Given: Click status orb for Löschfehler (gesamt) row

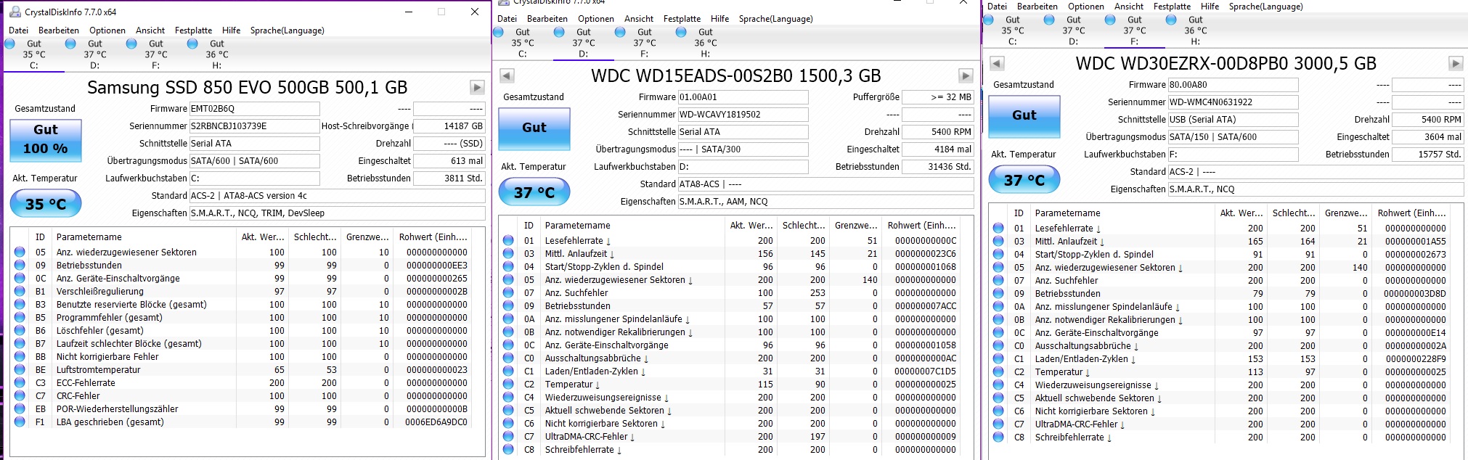Looking at the screenshot, I should [20, 330].
